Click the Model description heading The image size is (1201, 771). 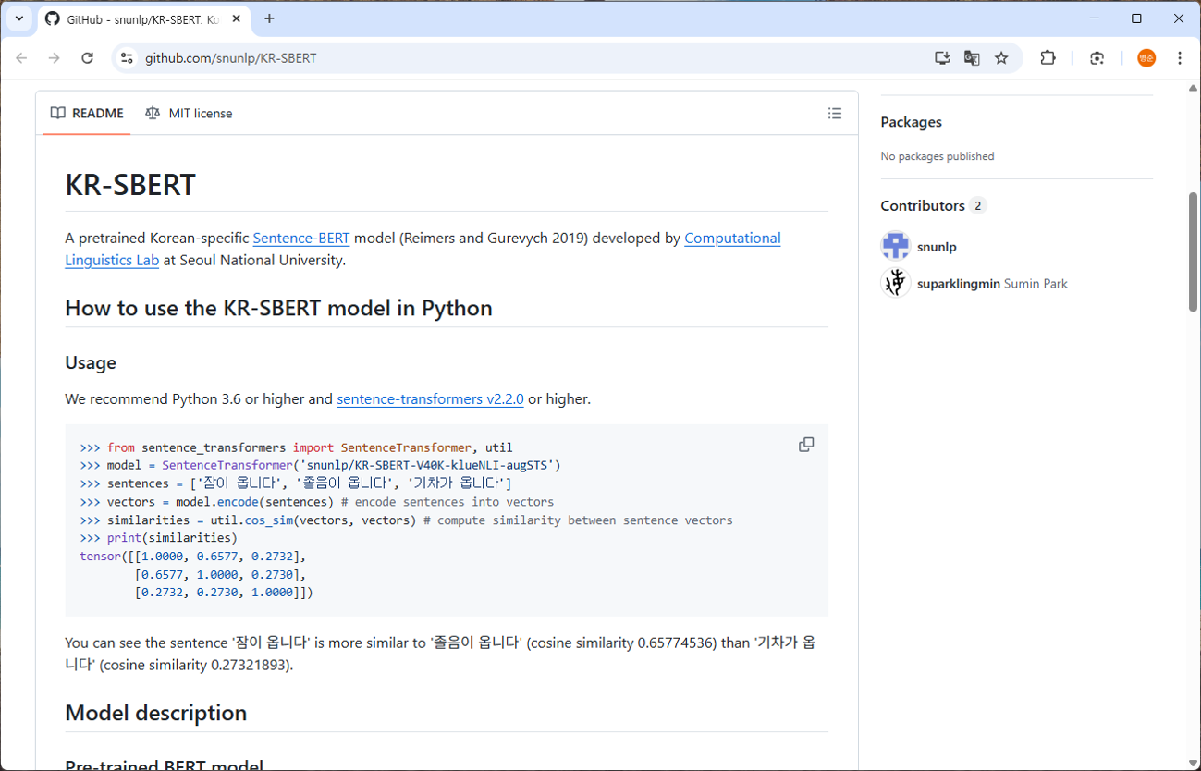point(156,713)
